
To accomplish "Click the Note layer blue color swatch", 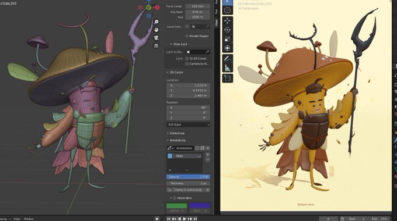I will (x=170, y=156).
